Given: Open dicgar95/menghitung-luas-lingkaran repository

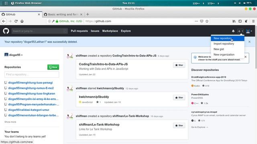Looking at the screenshot, I should pyautogui.click(x=32, y=94).
